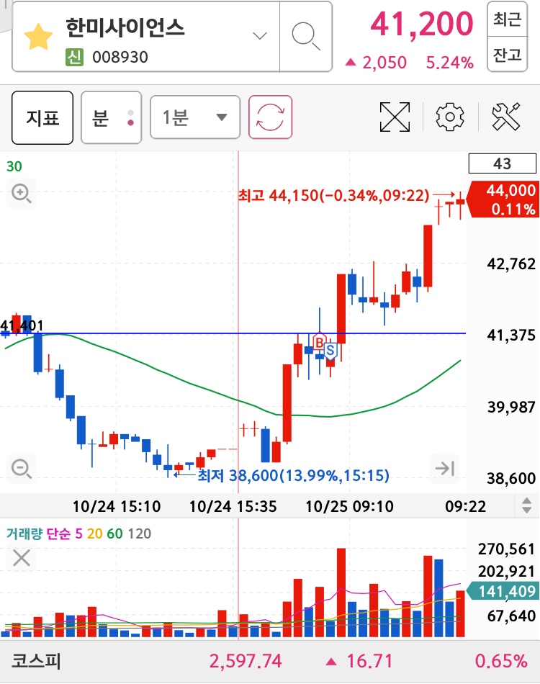Click the 최저 38,600 low label

pos(293,475)
